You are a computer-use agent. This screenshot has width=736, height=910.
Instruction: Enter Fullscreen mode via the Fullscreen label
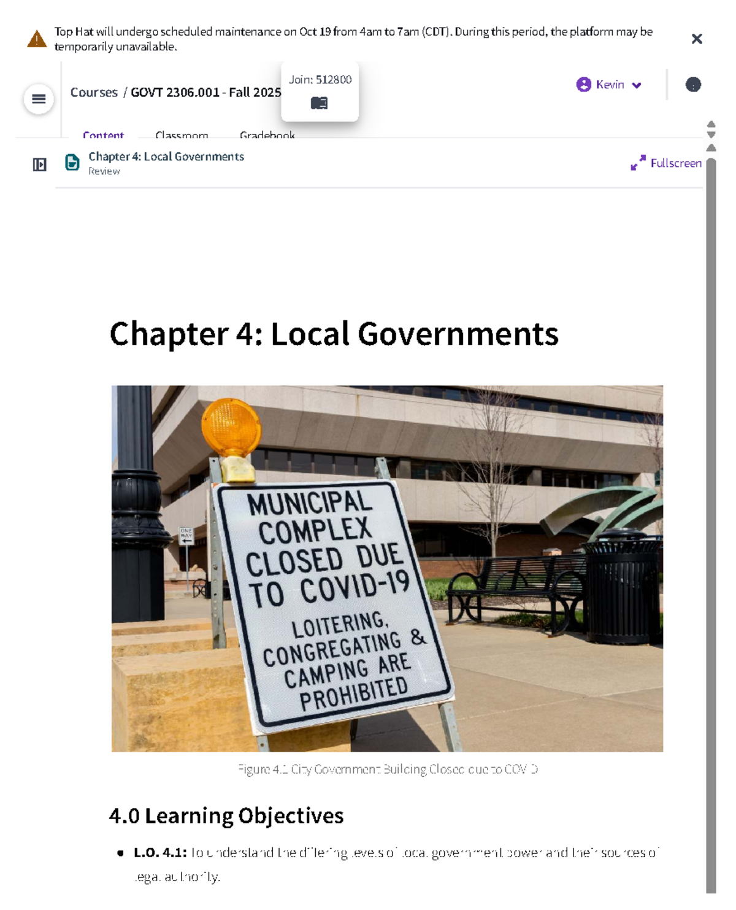[x=676, y=163]
